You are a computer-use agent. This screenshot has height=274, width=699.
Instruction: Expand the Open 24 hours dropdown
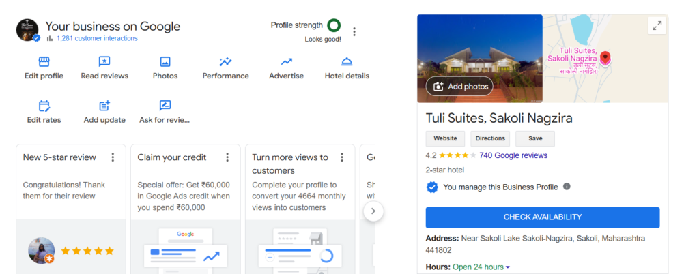[508, 267]
